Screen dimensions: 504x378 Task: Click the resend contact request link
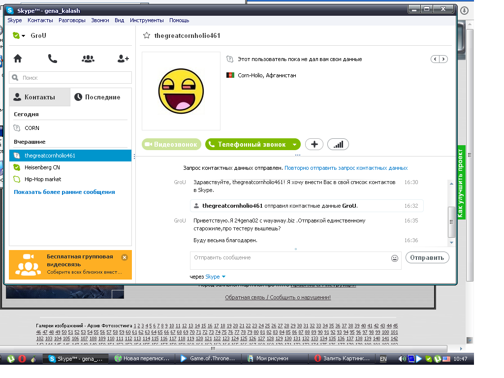(346, 168)
